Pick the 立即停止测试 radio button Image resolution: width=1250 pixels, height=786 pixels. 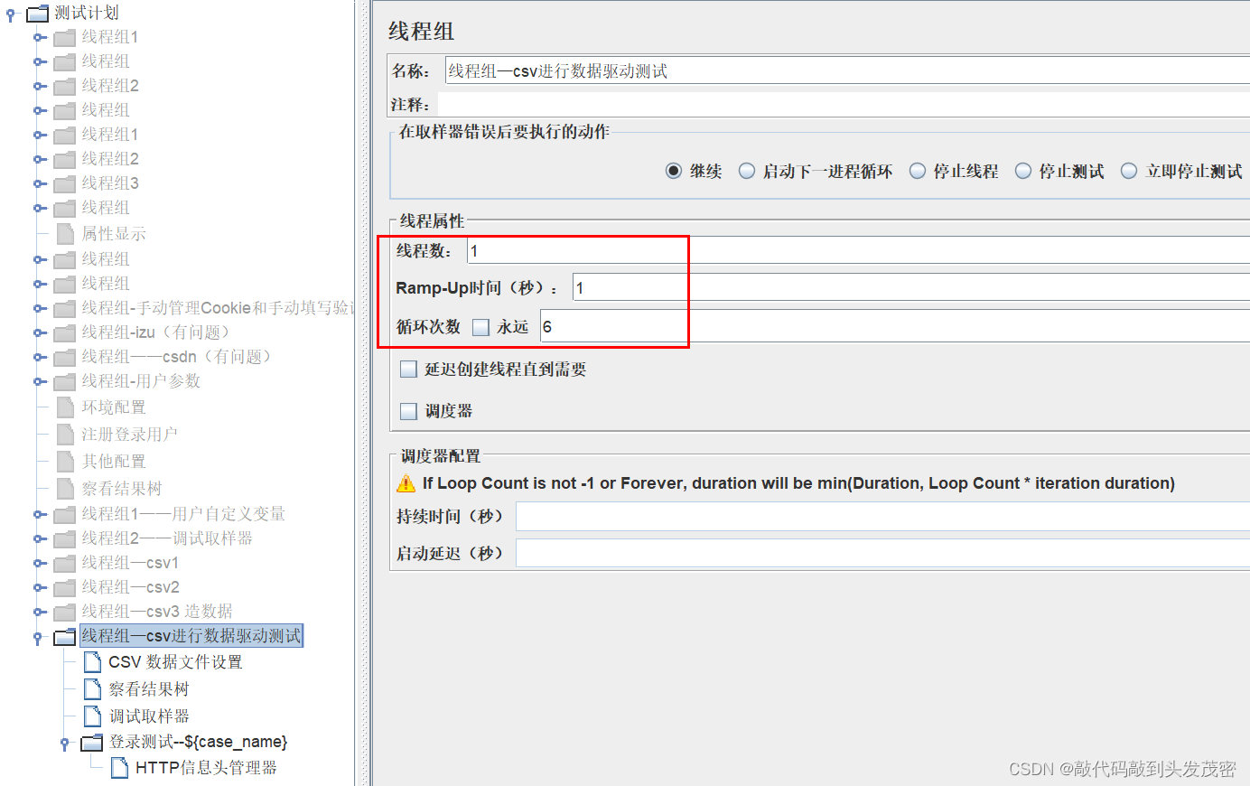[x=1129, y=171]
